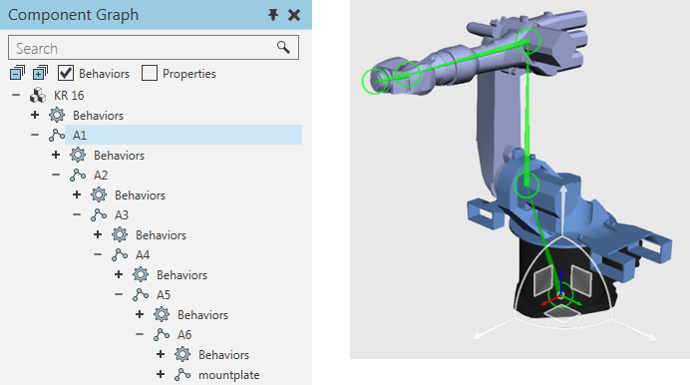This screenshot has width=690, height=385.
Task: Click the A3 link node icon
Action: 99,214
